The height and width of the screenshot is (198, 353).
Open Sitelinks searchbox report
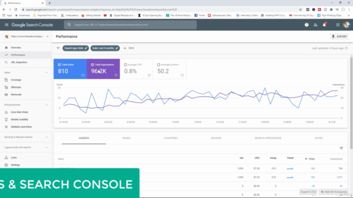click(22, 127)
